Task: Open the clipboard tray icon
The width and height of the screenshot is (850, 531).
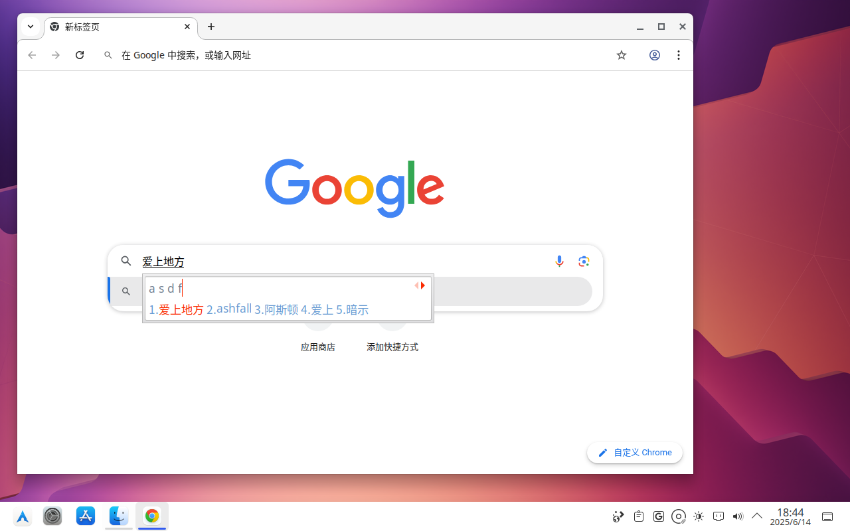Action: click(x=639, y=516)
